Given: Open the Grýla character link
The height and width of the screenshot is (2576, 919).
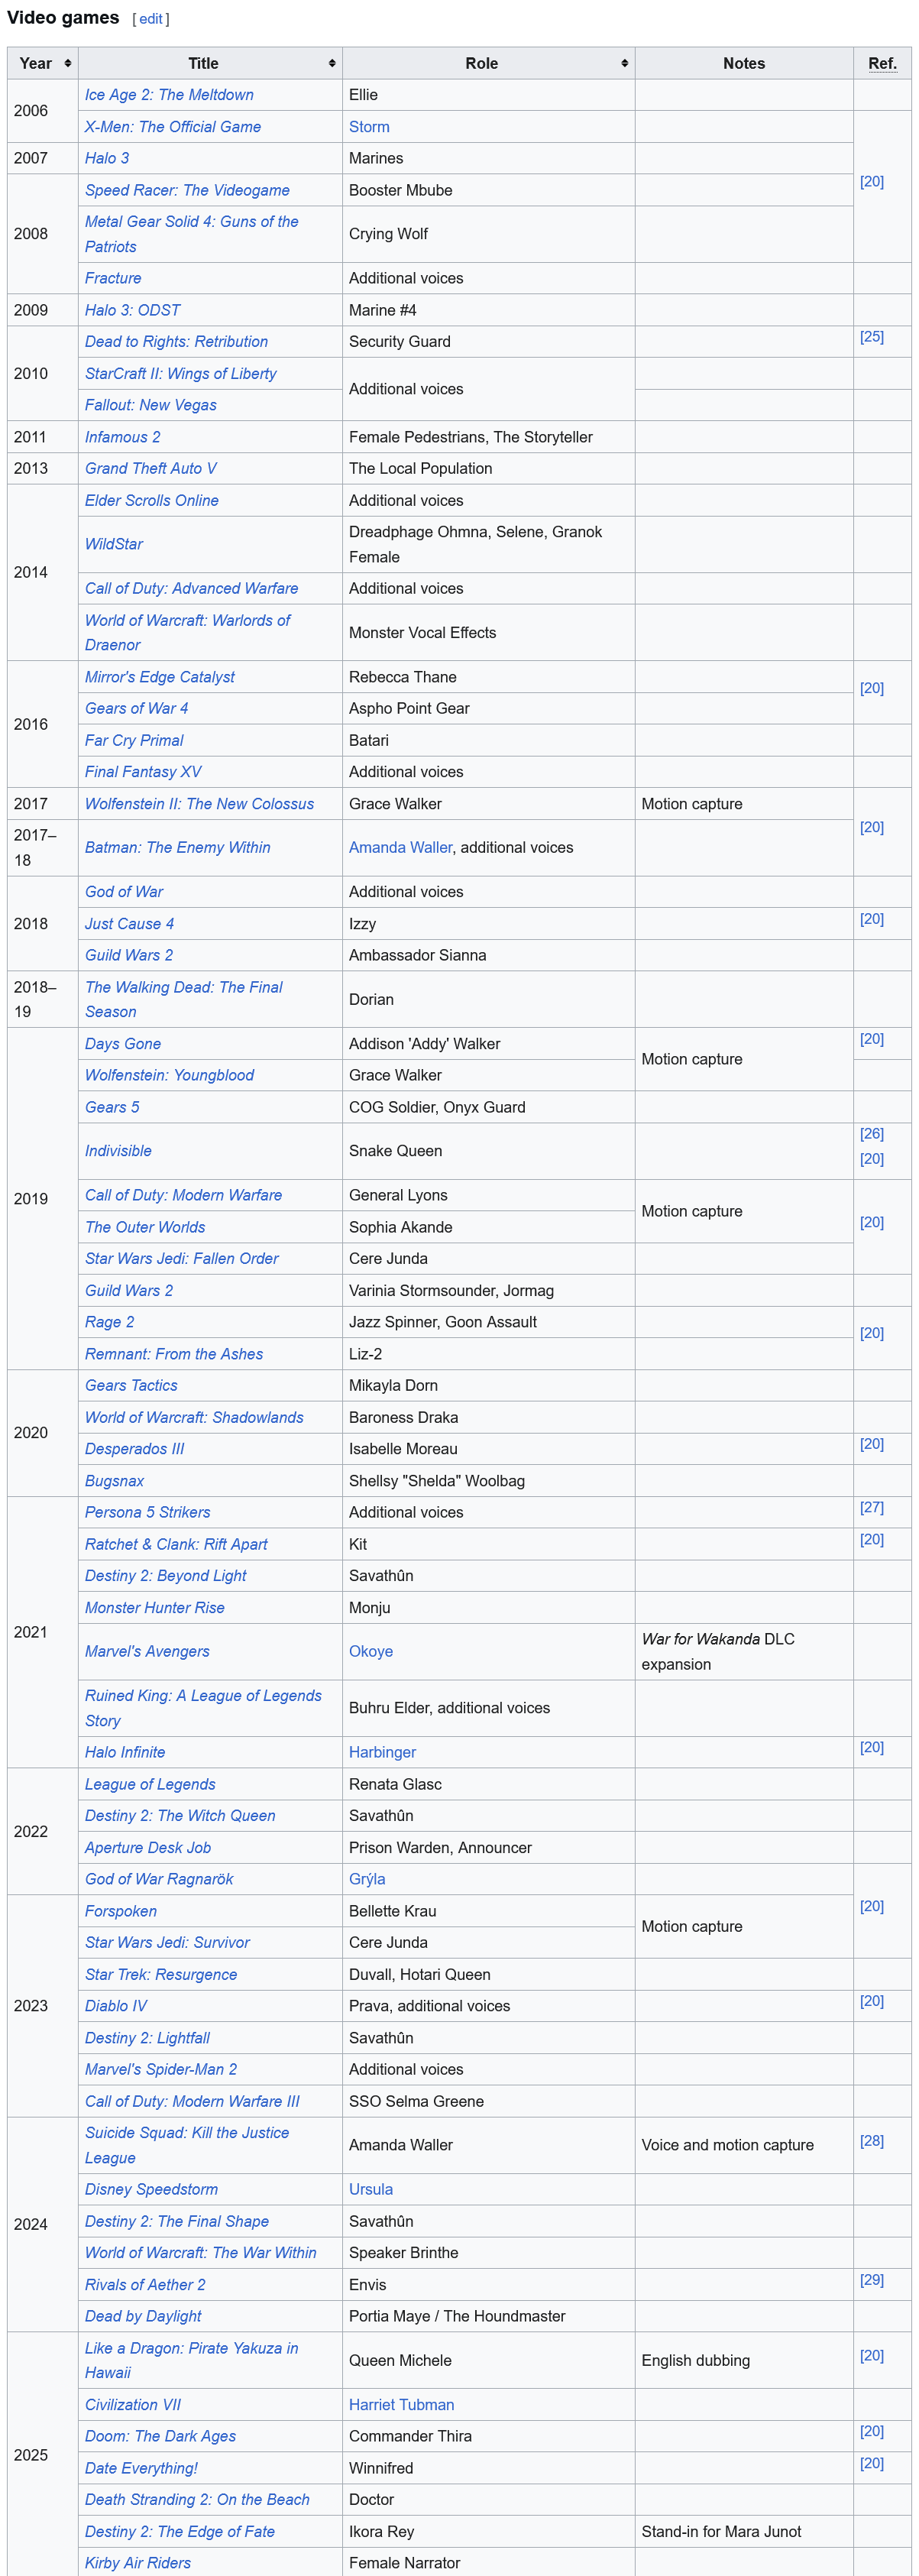Looking at the screenshot, I should coord(367,1879).
